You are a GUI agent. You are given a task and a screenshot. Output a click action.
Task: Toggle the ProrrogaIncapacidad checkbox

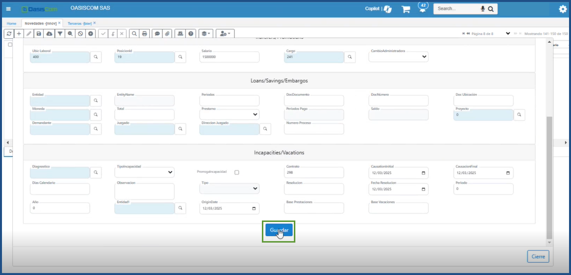(237, 172)
